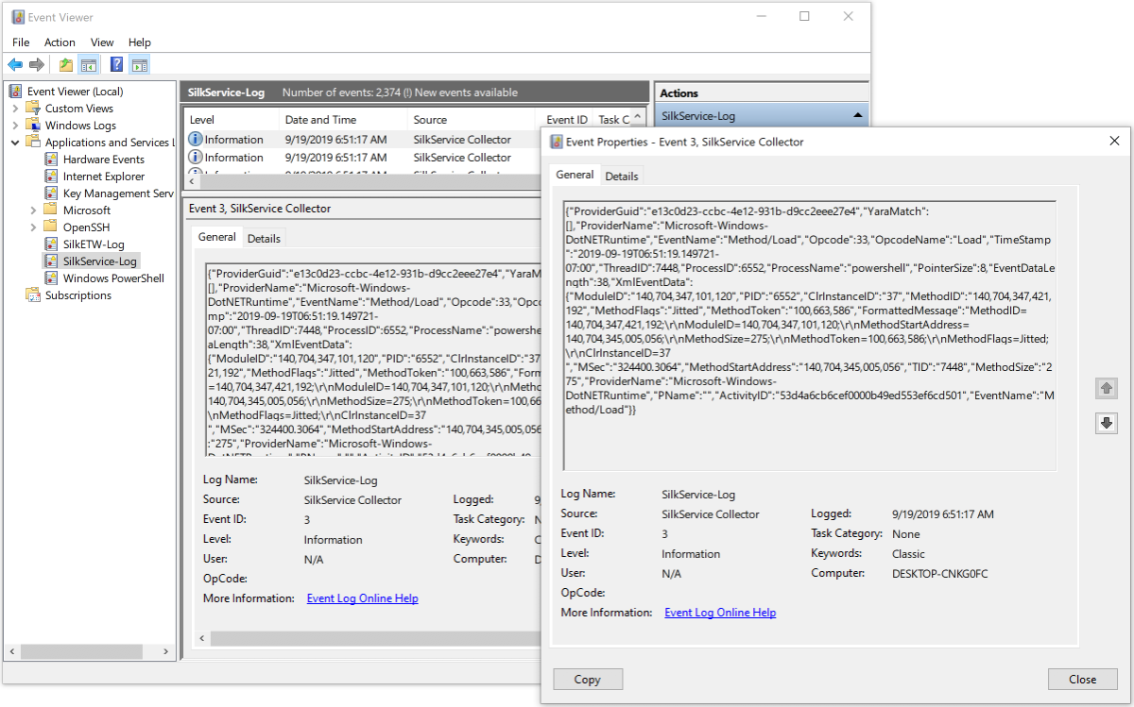
Task: Open the View menu
Action: (x=102, y=42)
